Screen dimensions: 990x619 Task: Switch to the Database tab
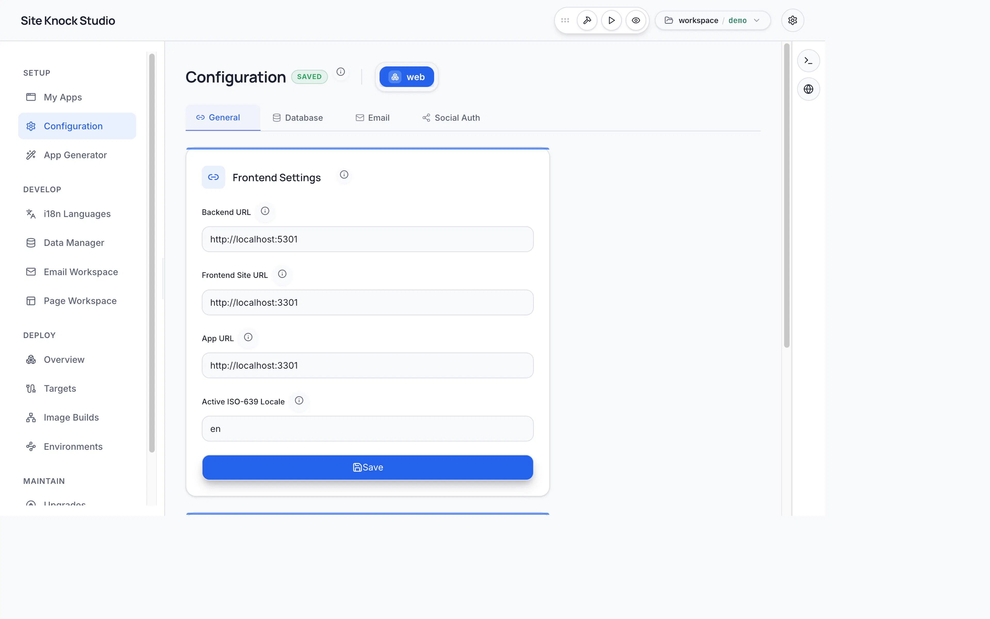pos(298,118)
